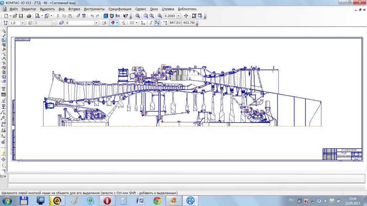The width and height of the screenshot is (367, 206).
Task: Create a new document with the toolbar icon
Action: point(6,16)
